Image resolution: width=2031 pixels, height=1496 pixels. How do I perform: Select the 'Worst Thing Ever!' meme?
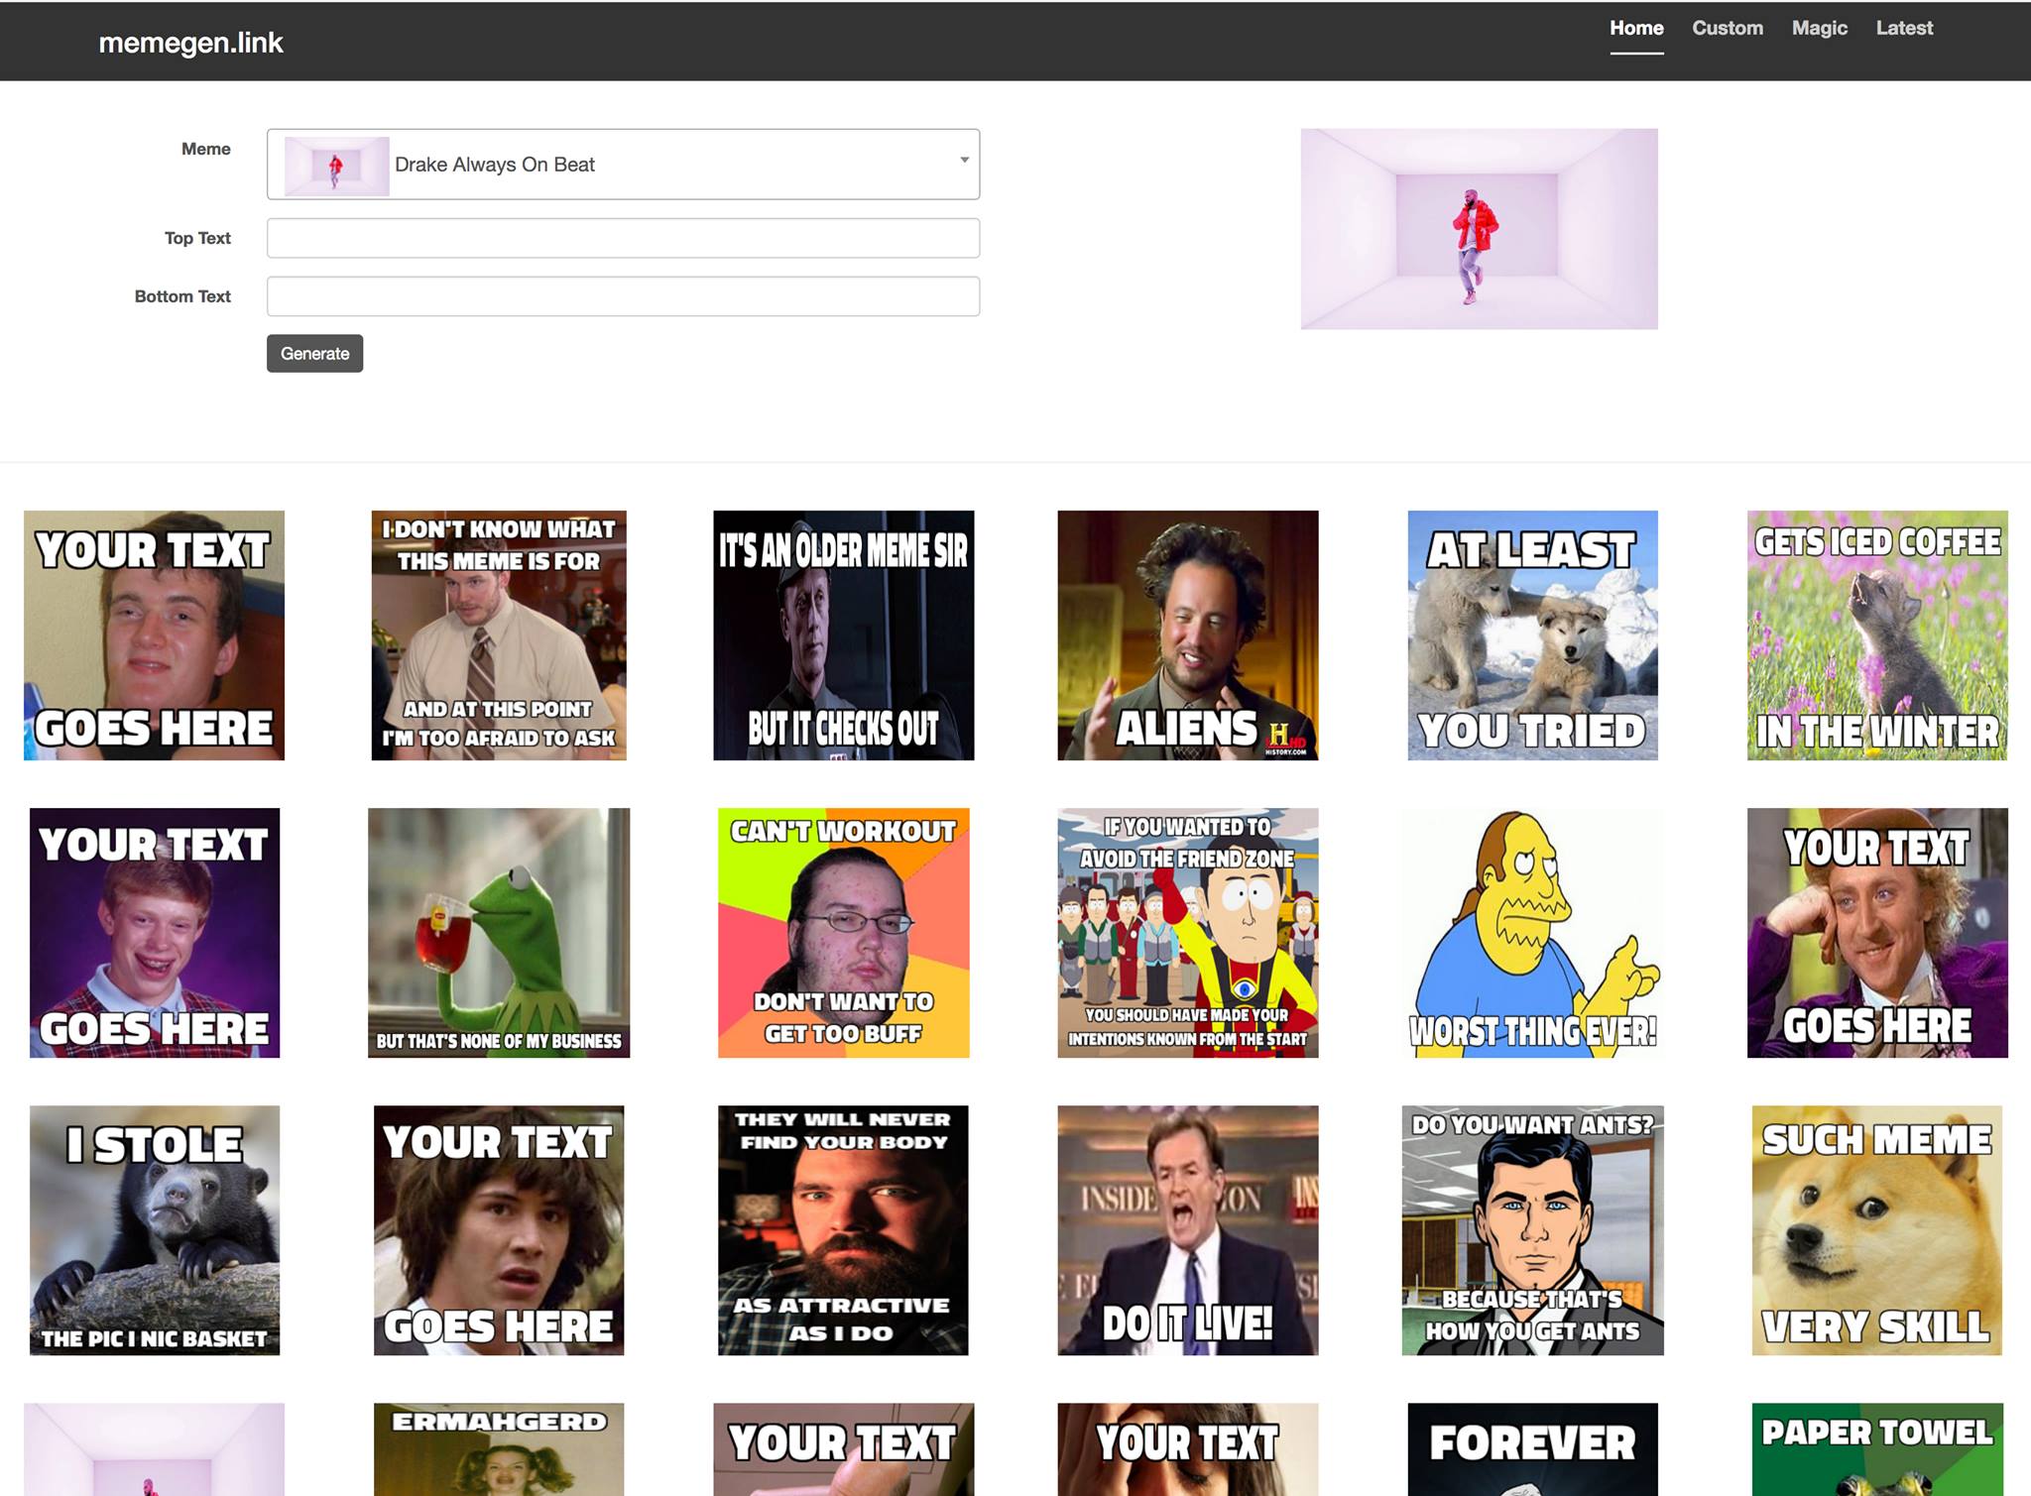coord(1532,933)
